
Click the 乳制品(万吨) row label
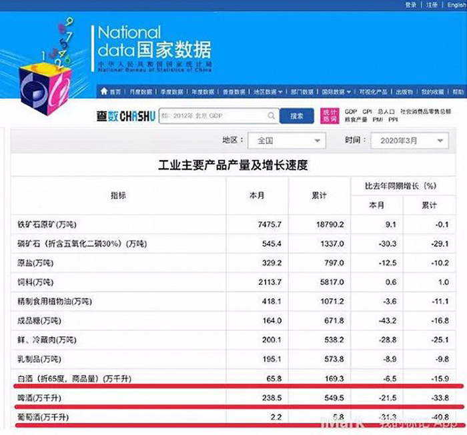pos(39,359)
